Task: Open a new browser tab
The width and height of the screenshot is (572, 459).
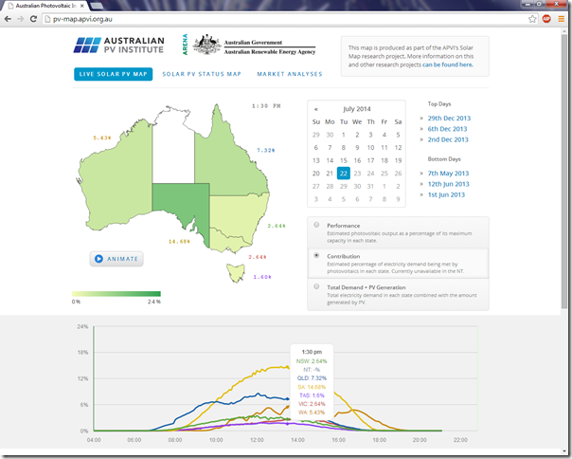Action: coord(96,6)
